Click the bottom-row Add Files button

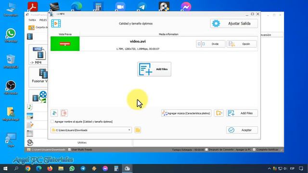242,113
